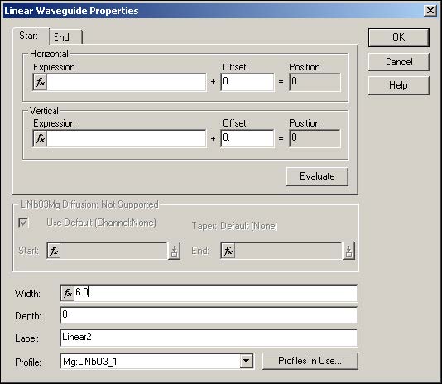Click the arrow icon after Start field

click(174, 251)
